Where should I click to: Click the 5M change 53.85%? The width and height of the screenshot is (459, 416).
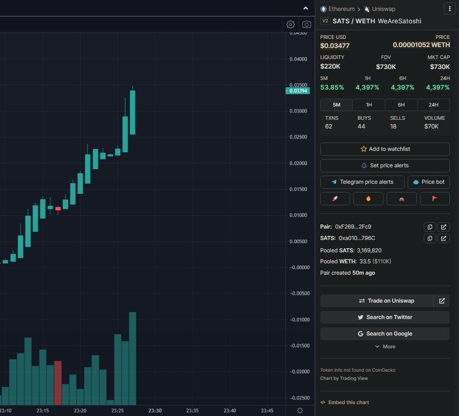tap(332, 87)
